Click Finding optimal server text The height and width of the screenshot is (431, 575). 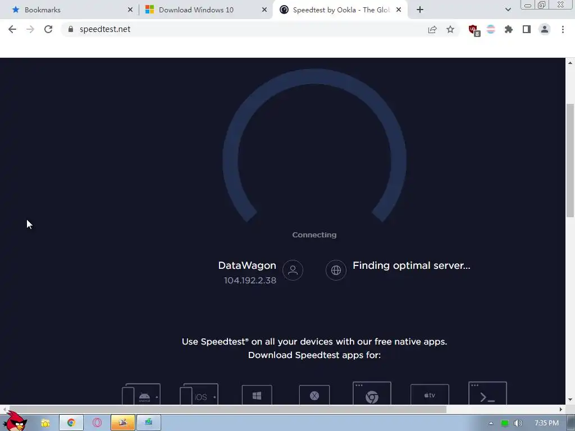click(412, 265)
